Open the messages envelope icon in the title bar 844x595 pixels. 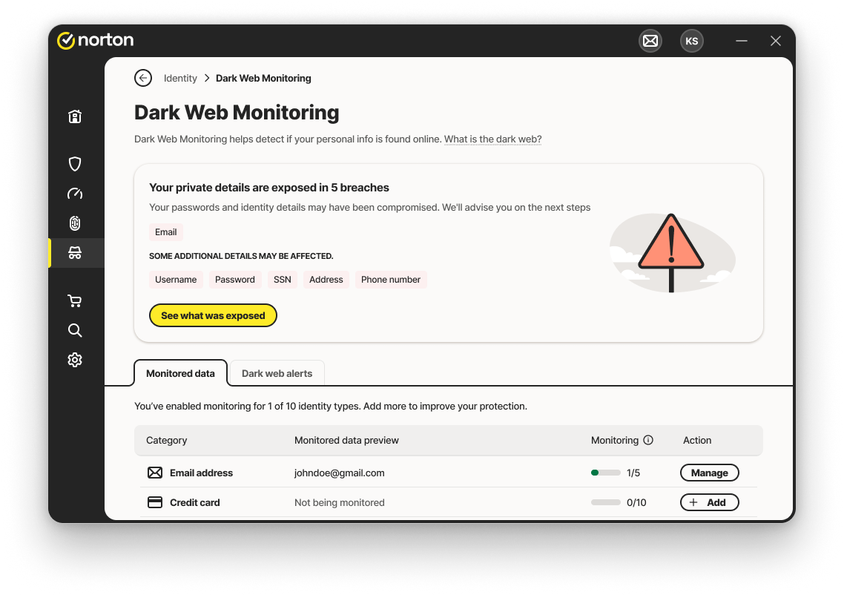click(650, 41)
